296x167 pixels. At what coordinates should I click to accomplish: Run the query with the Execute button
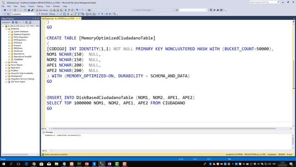[x=43, y=14]
